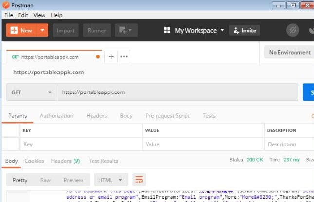The height and width of the screenshot is (202, 314).
Task: Click the Invite button
Action: 245,30
